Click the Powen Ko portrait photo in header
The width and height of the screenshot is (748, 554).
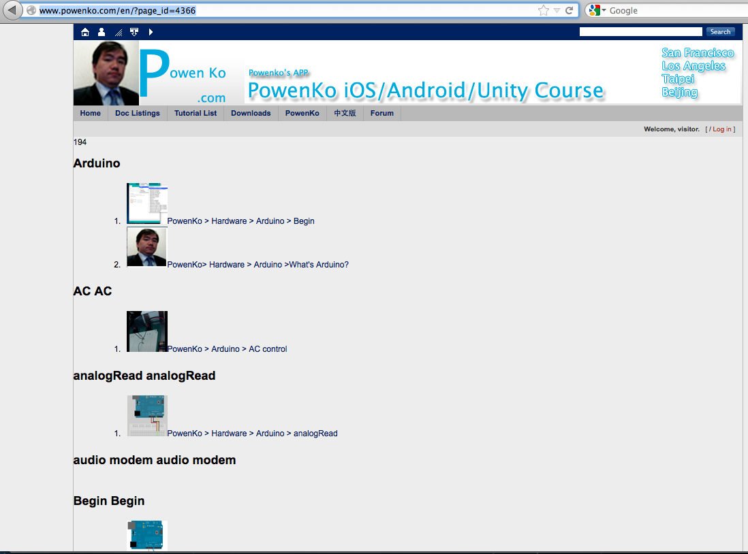106,73
